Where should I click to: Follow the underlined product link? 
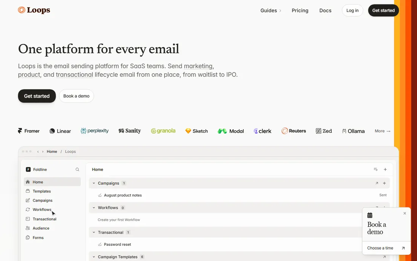[29, 74]
